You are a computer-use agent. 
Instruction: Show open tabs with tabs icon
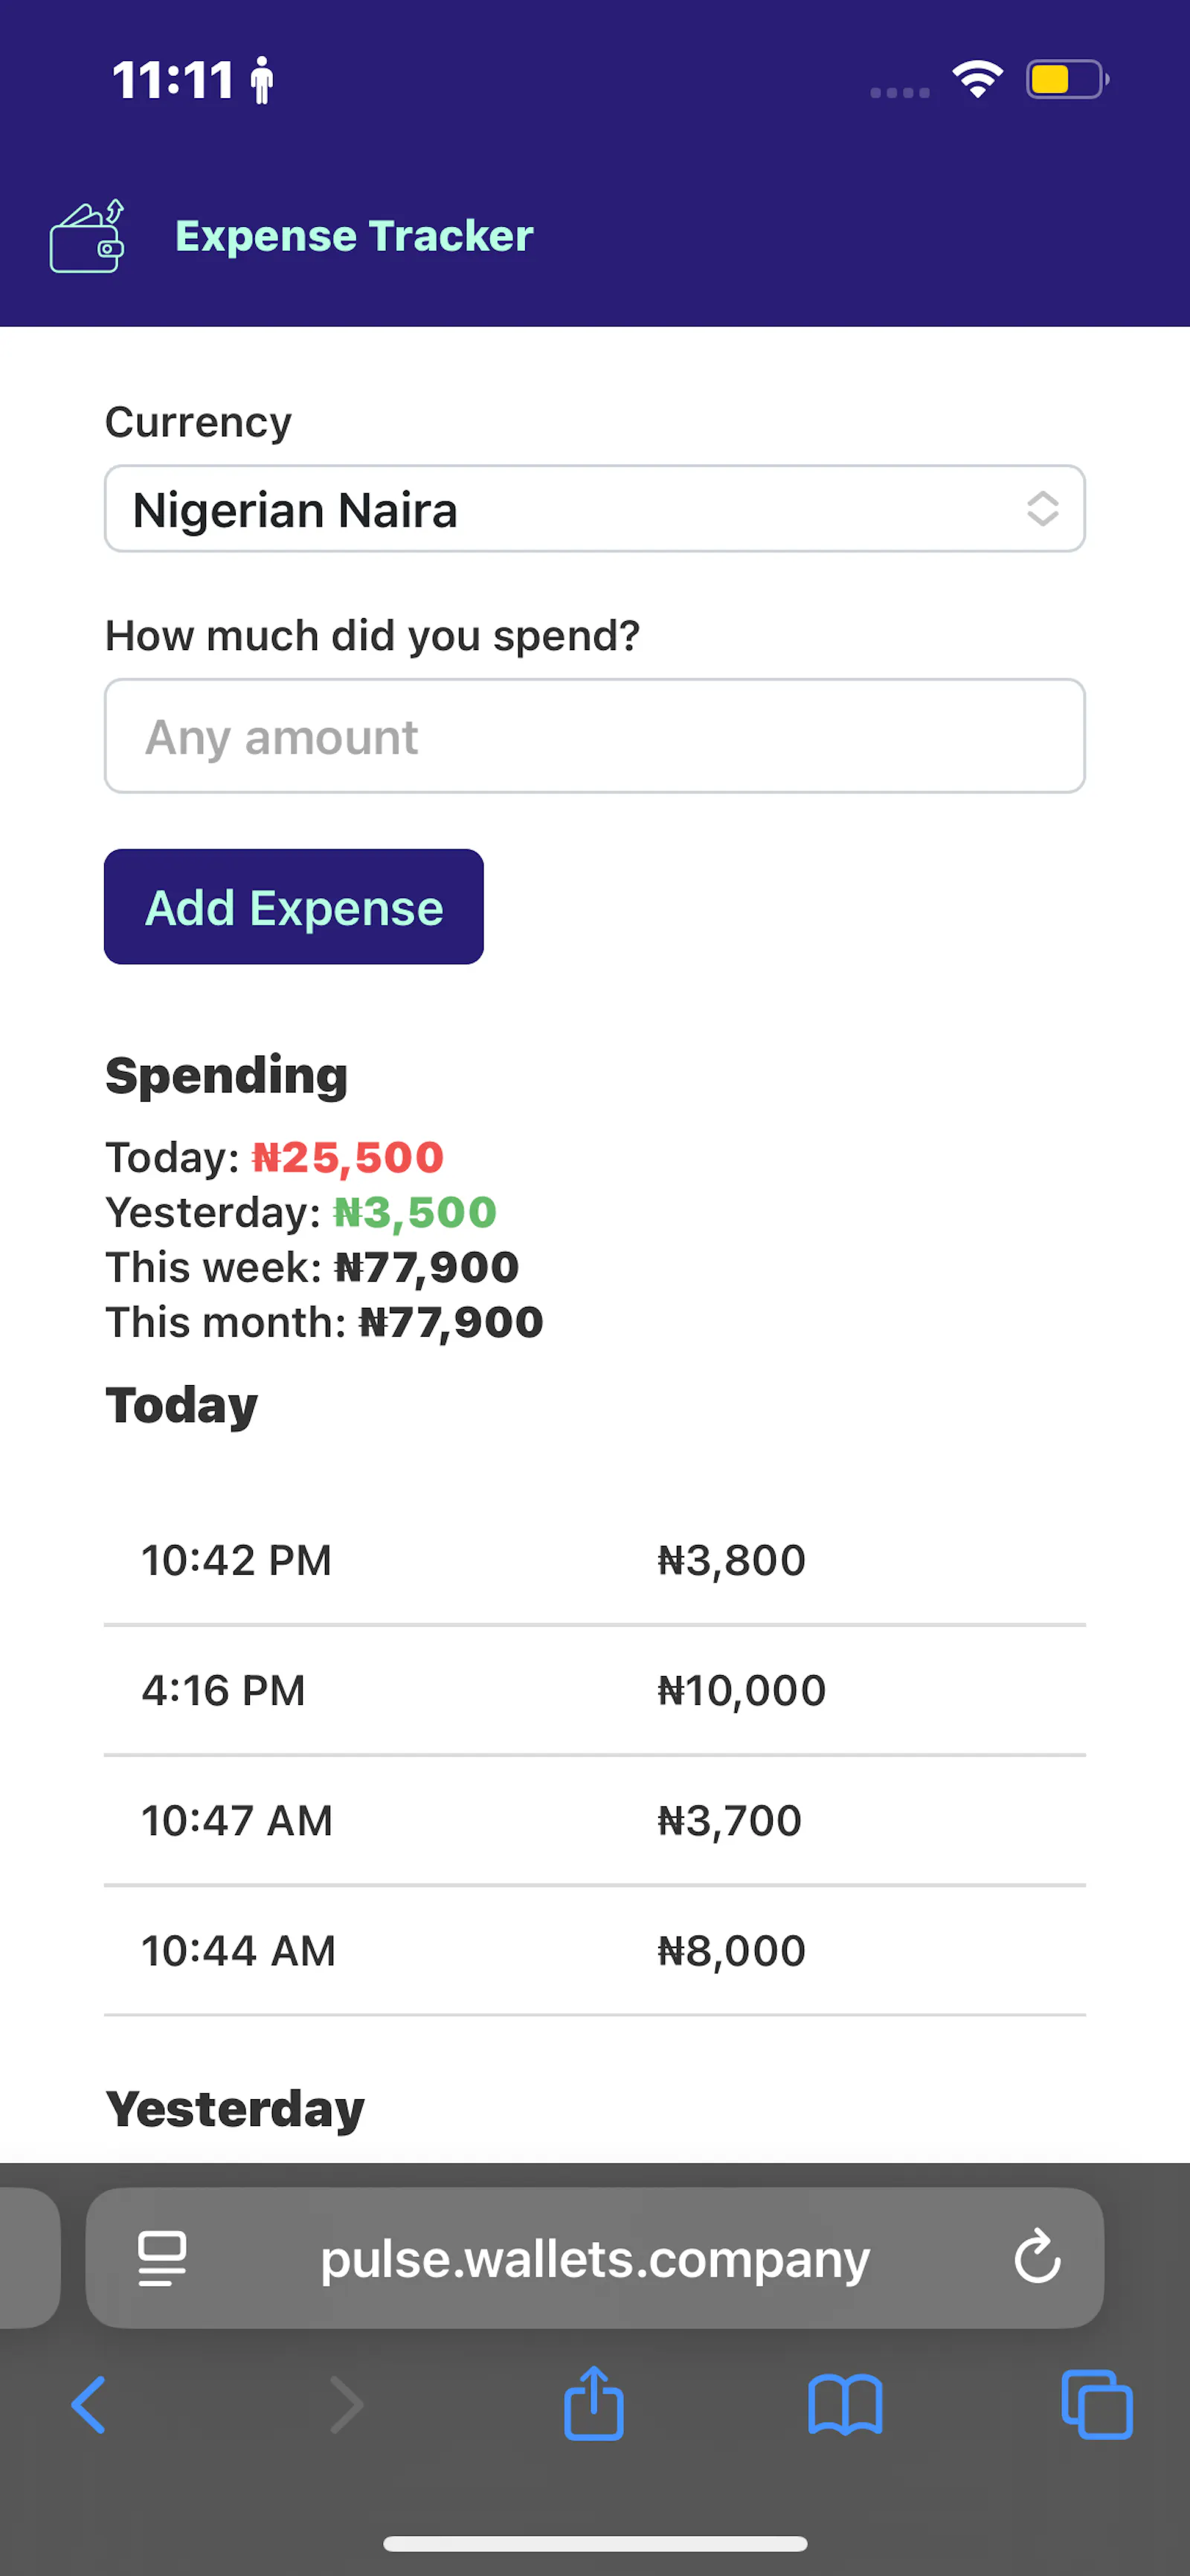[x=1097, y=2404]
